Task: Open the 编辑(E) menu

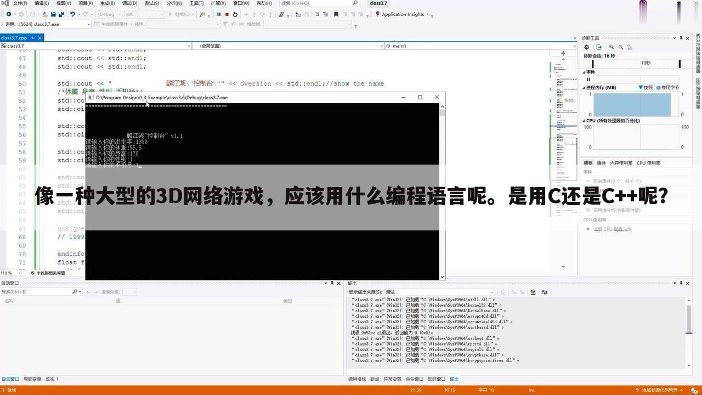Action: (42, 3)
